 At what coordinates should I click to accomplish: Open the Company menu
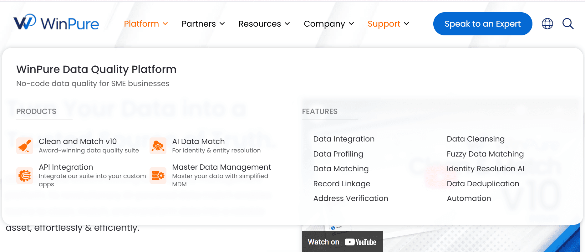point(324,24)
